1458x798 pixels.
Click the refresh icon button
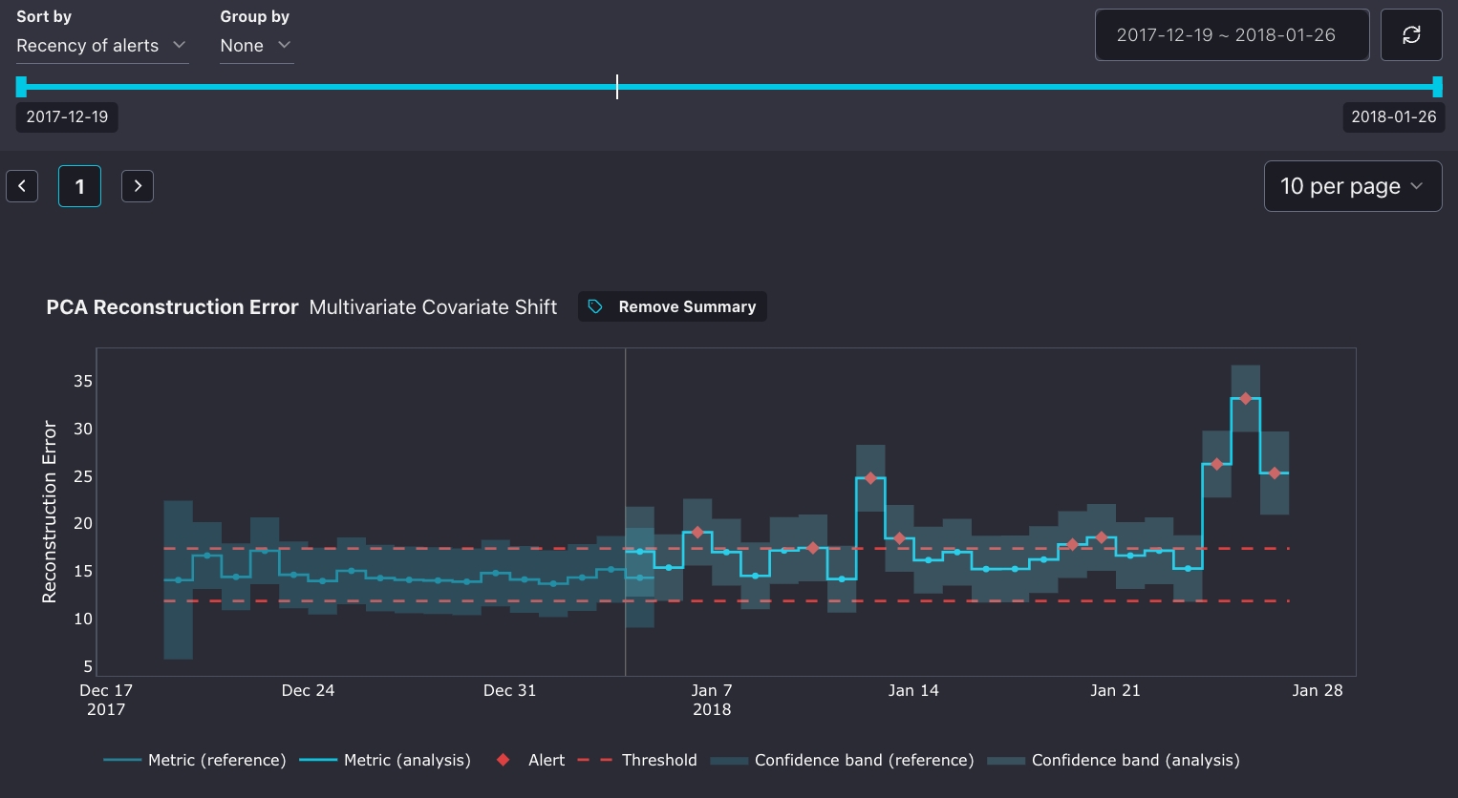tap(1410, 35)
